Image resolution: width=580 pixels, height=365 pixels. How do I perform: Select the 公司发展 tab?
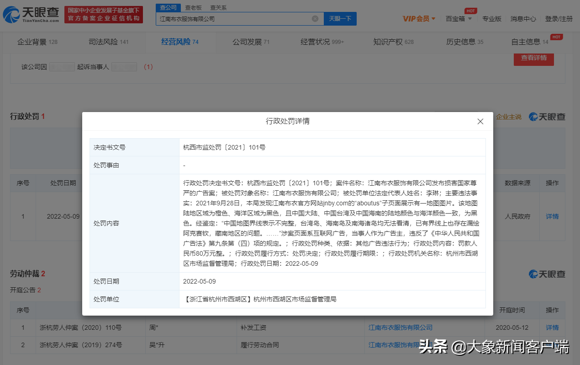pos(251,42)
